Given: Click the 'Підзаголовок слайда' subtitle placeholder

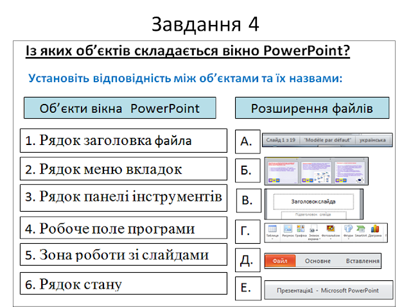Looking at the screenshot, I should point(313,214).
